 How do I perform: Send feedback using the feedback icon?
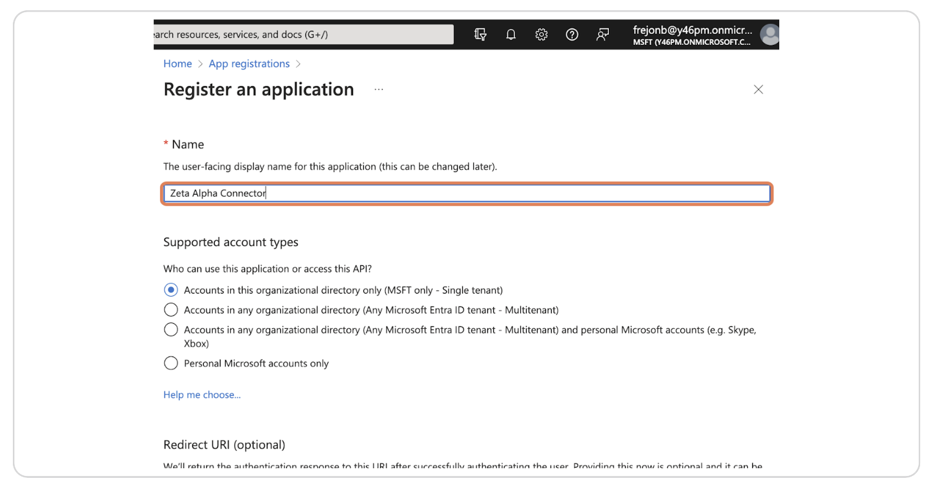602,35
